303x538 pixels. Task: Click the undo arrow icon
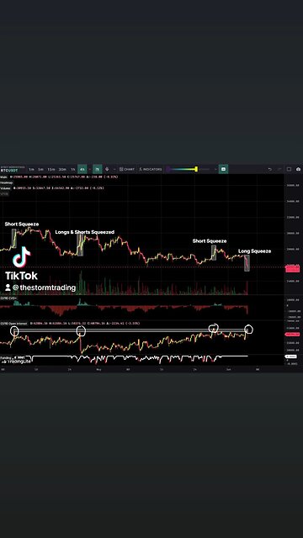coord(270,170)
